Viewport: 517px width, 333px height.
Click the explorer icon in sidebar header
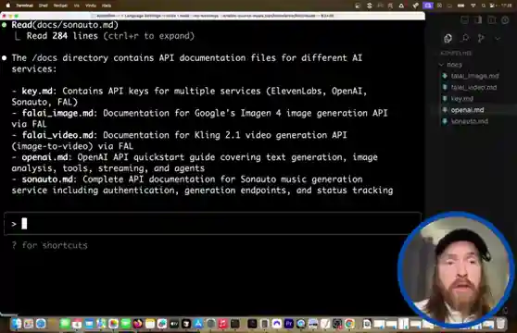click(x=448, y=39)
